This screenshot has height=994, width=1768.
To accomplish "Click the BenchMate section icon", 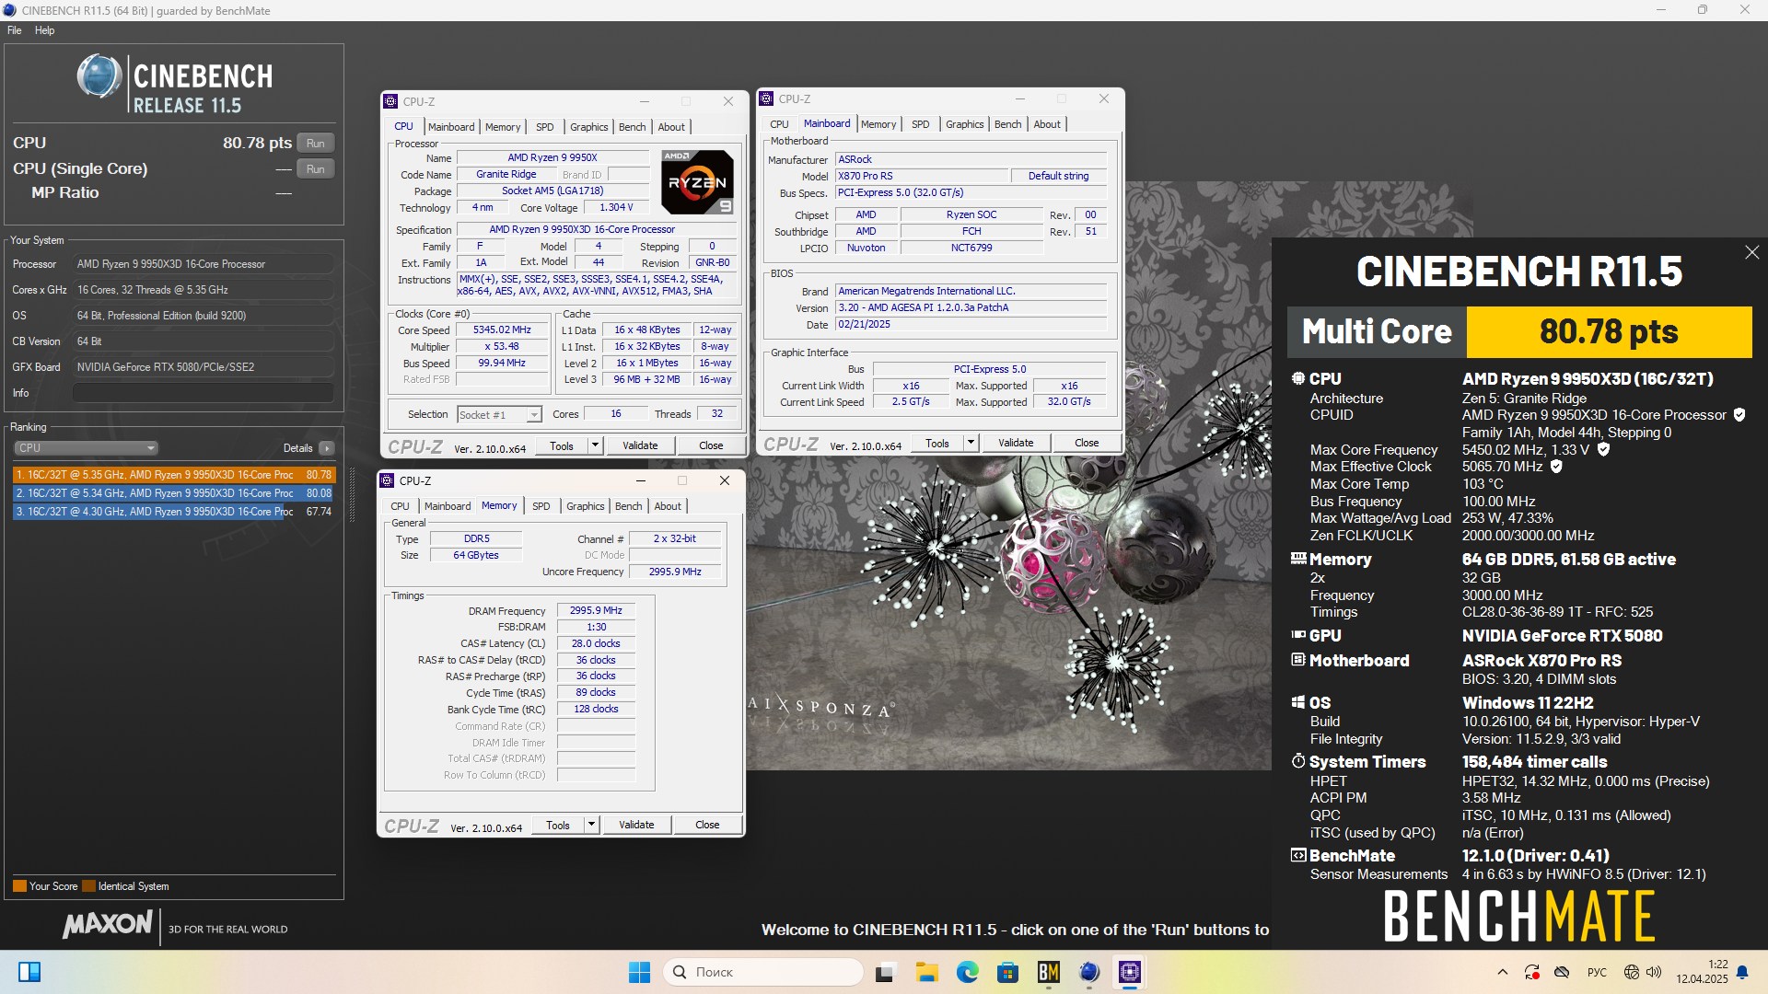I will coord(1298,855).
